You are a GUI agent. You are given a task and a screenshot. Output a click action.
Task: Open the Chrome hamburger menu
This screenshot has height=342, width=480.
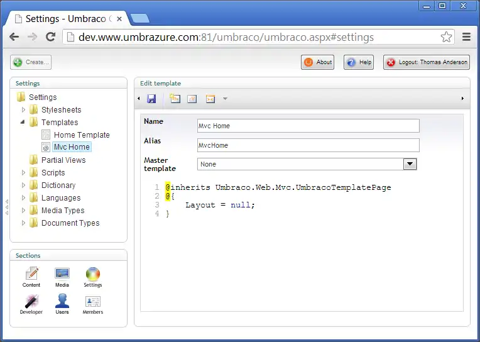coord(466,37)
